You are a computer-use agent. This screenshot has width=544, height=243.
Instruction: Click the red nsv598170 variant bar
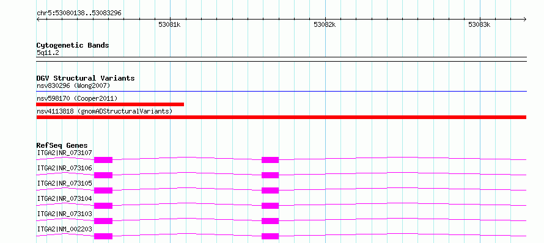(x=110, y=104)
